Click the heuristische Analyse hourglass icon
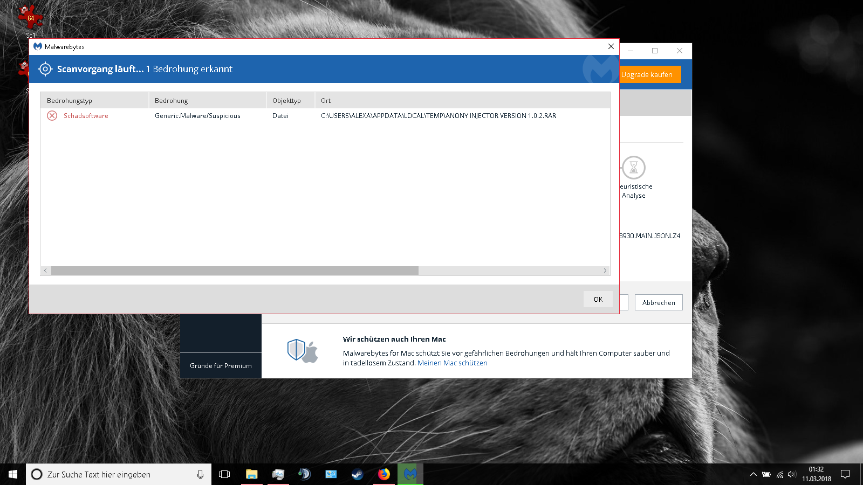863x485 pixels. (634, 168)
